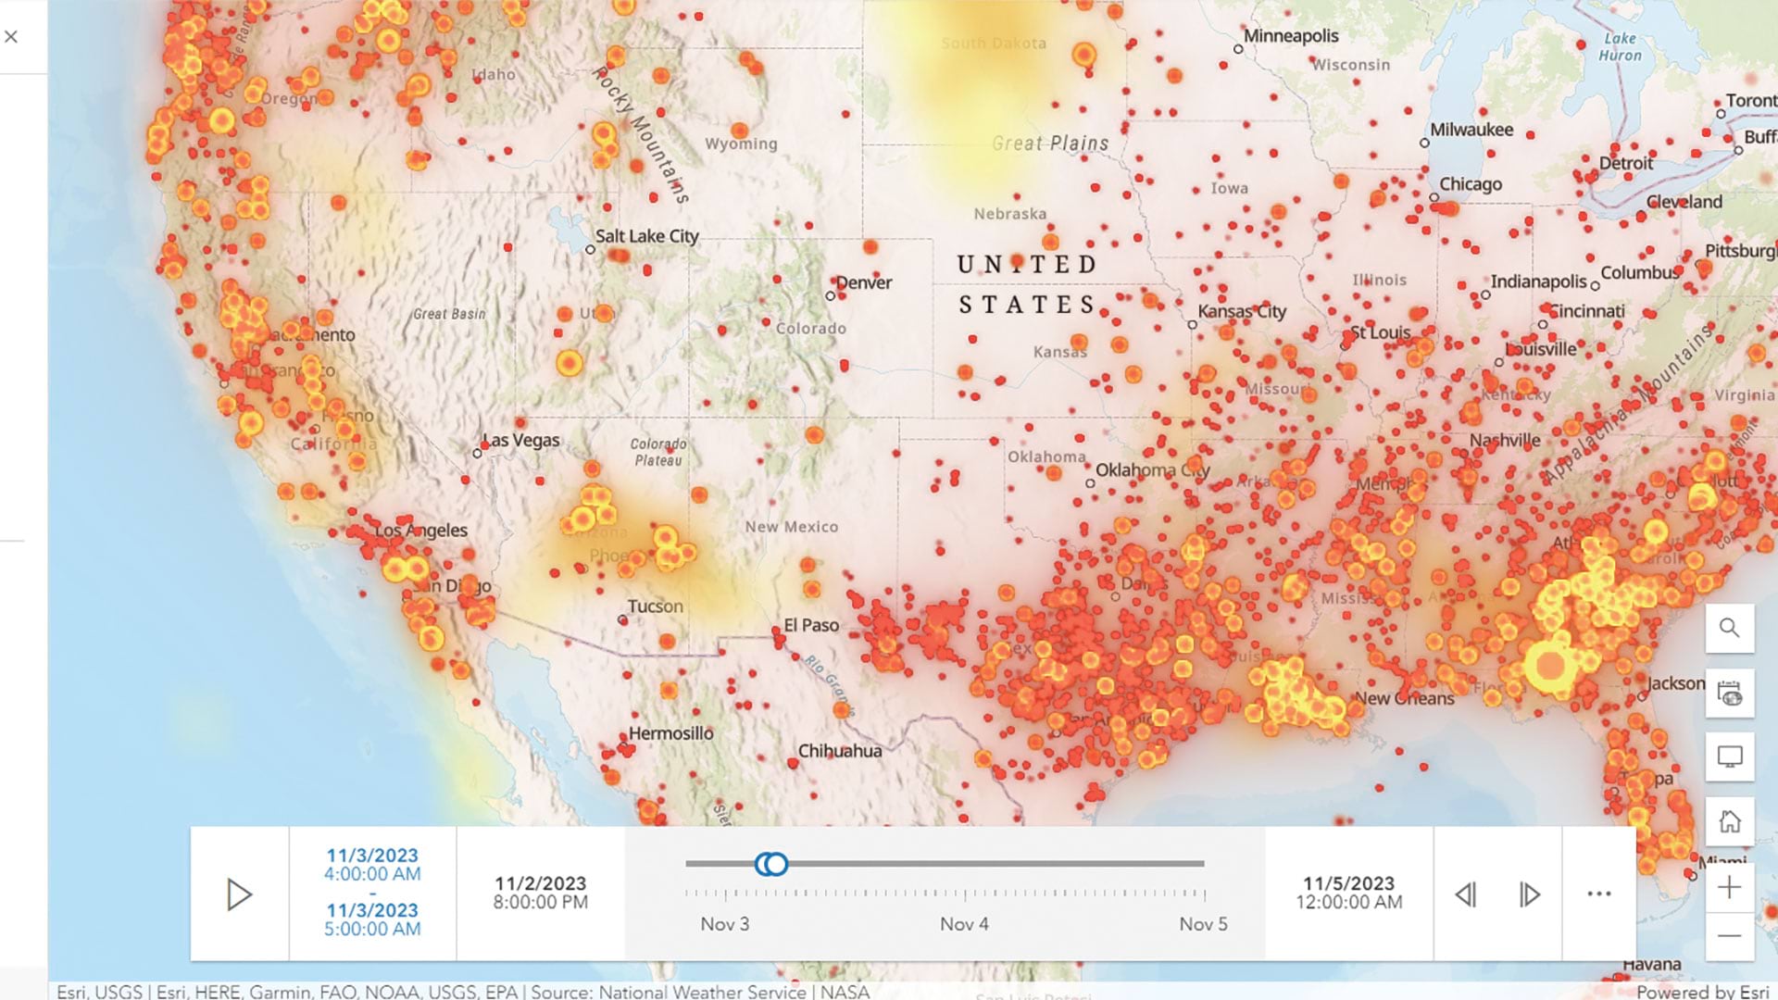Screen dimensions: 1778x1000
Task: Click the Nov 5 label on timeline
Action: point(1203,924)
